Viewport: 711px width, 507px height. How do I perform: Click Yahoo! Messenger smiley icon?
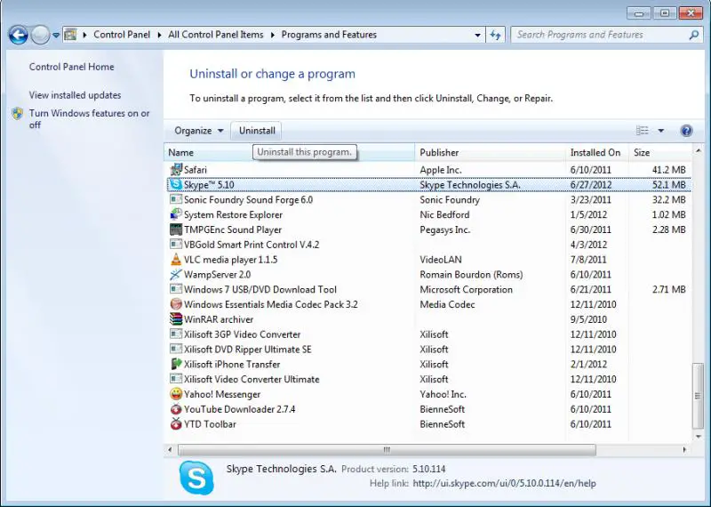click(176, 394)
